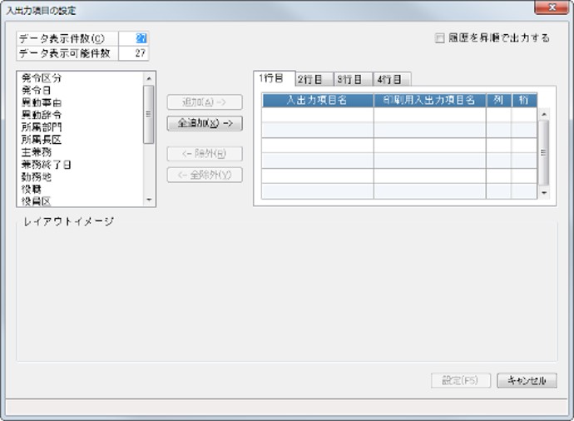Focus the データ表示件数 input field

tap(134, 38)
